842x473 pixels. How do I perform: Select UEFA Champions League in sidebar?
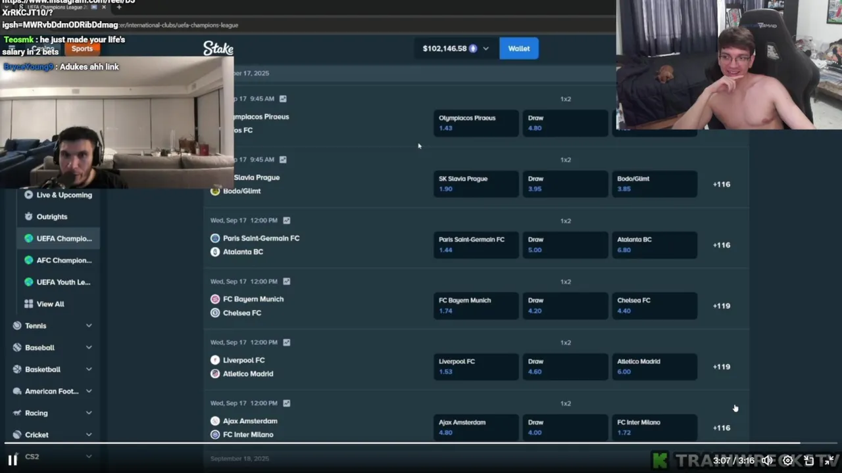coord(58,238)
